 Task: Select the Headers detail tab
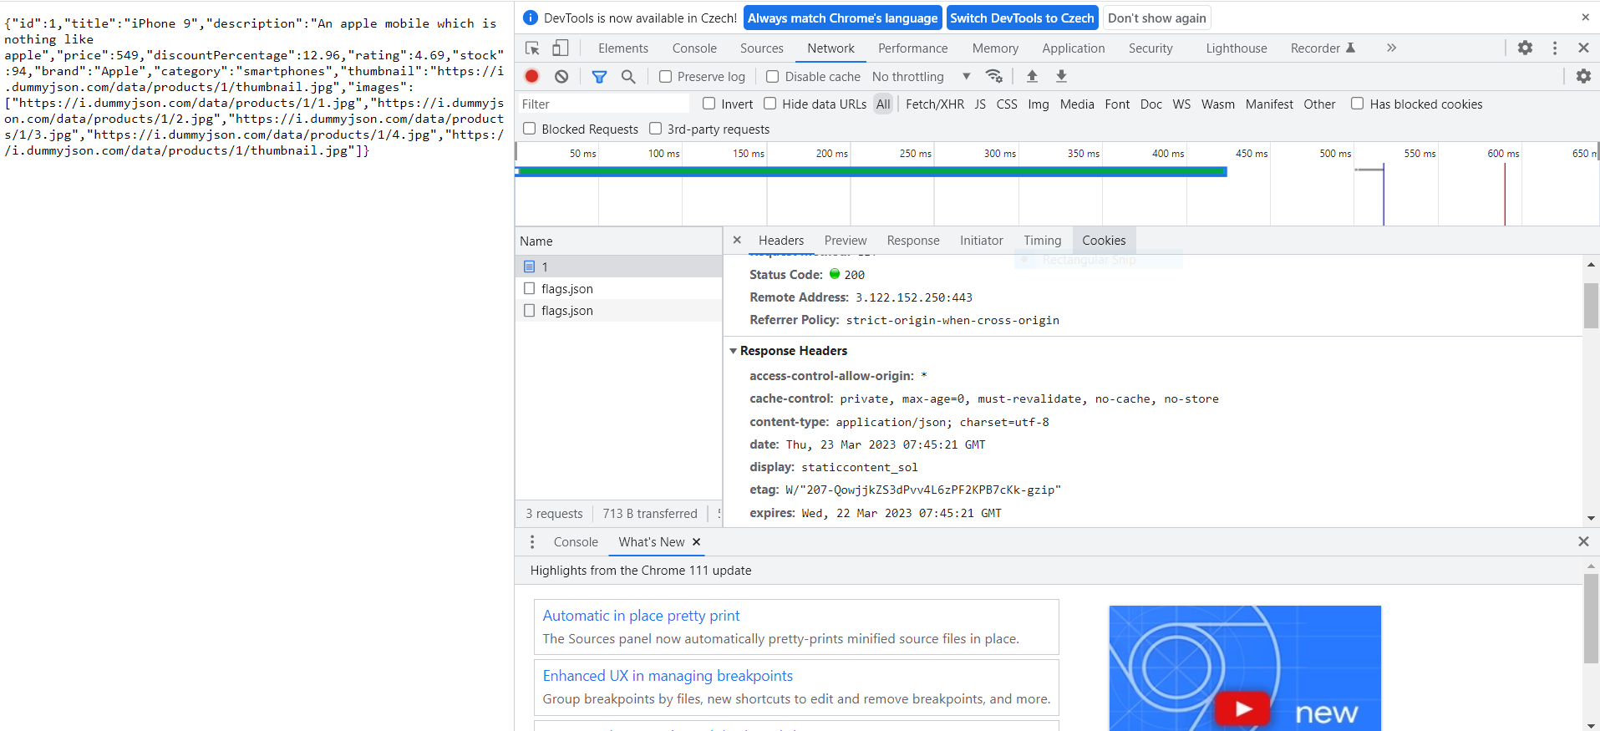tap(780, 241)
